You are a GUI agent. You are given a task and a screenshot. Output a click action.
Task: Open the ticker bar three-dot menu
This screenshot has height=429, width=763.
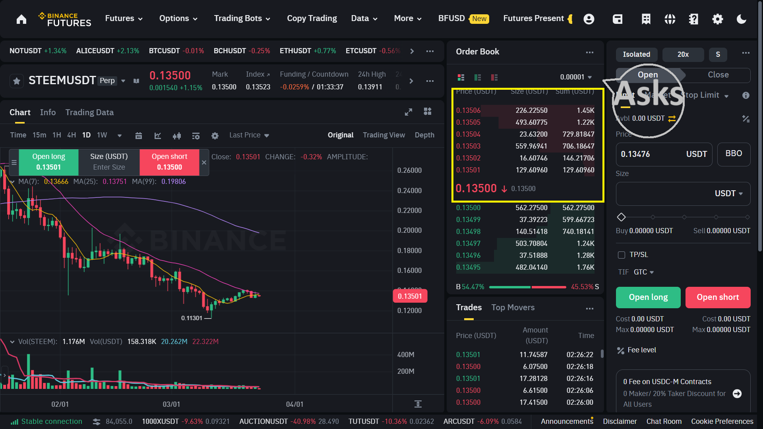430,51
